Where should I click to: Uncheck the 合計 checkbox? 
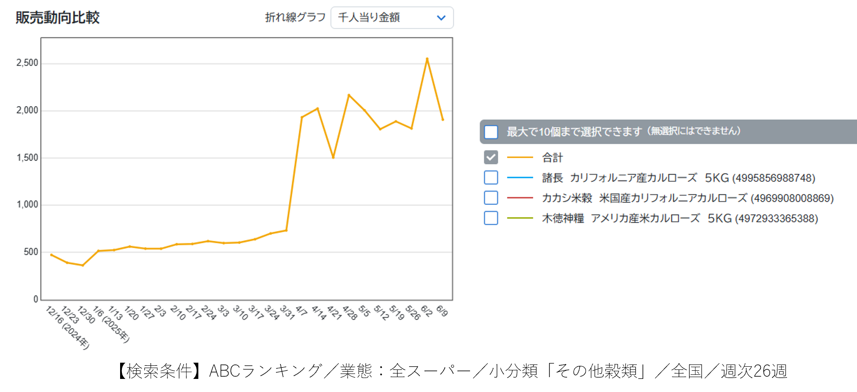[x=491, y=157]
